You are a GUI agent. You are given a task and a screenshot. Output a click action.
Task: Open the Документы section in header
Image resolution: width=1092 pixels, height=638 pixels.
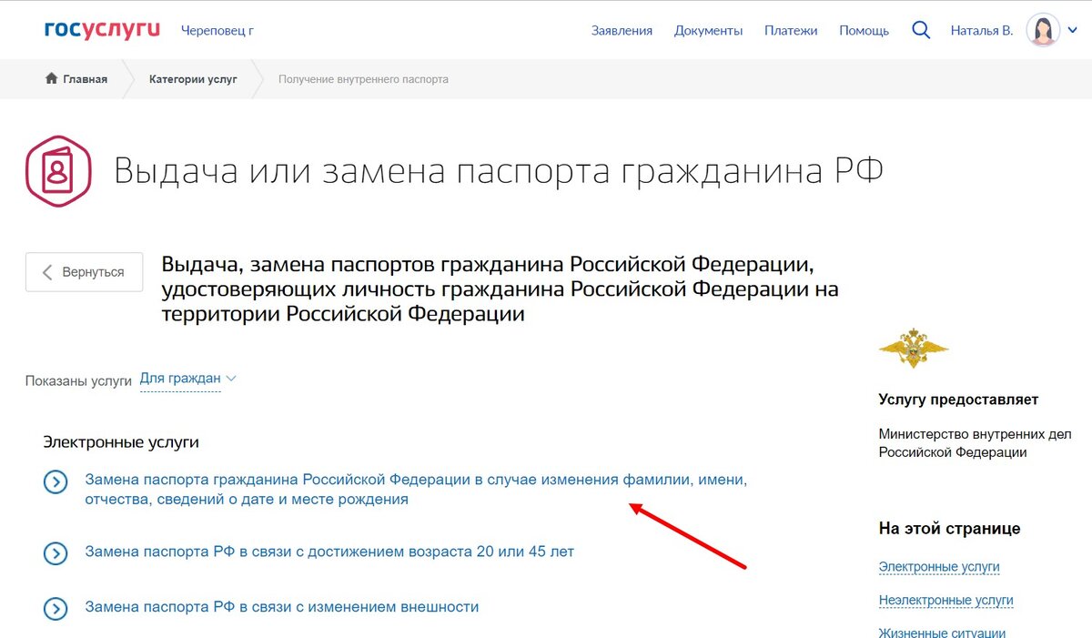tap(710, 30)
